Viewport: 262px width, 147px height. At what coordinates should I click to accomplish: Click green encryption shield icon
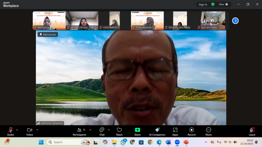(x=213, y=4)
